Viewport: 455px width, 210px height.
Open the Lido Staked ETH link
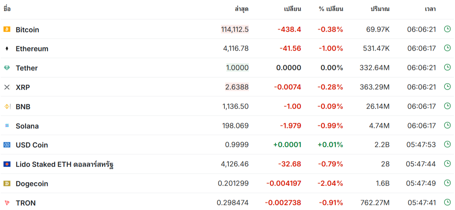64,164
